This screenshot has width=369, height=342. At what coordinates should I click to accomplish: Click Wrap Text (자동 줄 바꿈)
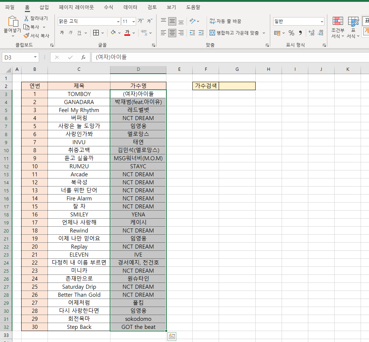[225, 22]
